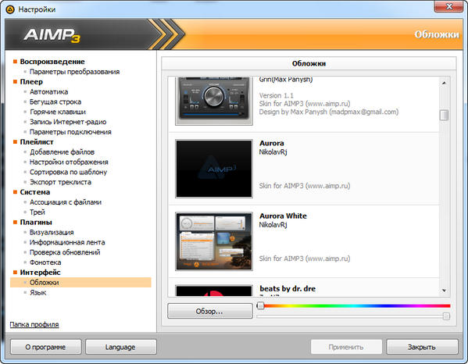Click the Version 1.1 skin text
Viewport: 468px width, 364px height.
(x=277, y=95)
